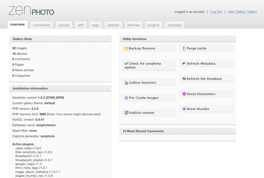This screenshot has height=178, width=264.
Task: Click the '0 Categories' stat
Action: [21, 76]
